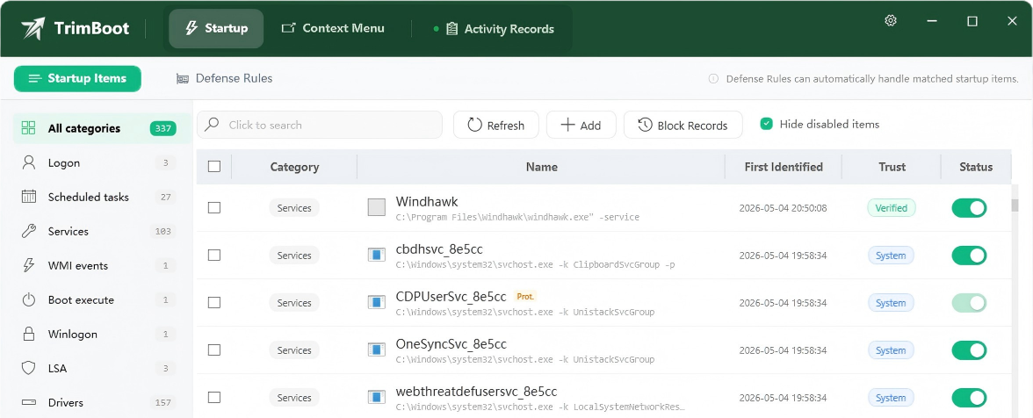This screenshot has width=1033, height=418.
Task: Click the Context Menu tab icon
Action: [x=288, y=28]
